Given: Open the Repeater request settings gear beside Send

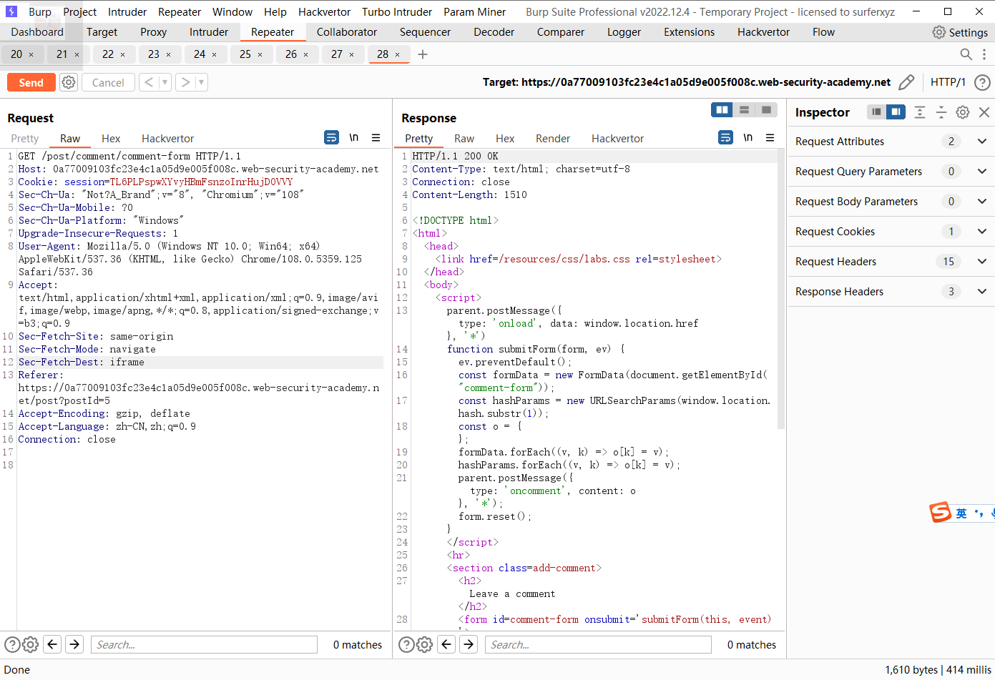Looking at the screenshot, I should 68,82.
